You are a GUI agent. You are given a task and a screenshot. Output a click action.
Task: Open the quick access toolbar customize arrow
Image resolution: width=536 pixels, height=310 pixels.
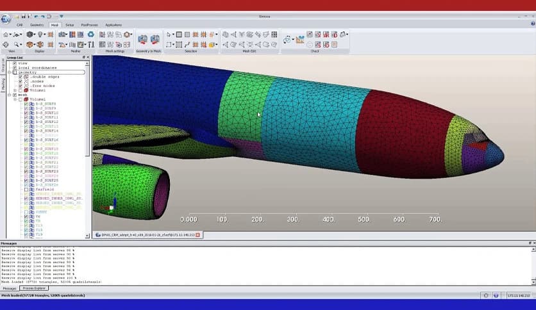click(62, 17)
